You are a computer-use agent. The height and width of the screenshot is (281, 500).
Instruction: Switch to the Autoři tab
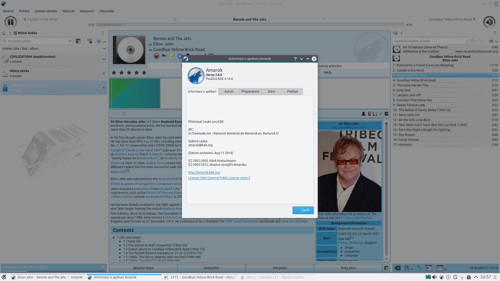click(229, 92)
